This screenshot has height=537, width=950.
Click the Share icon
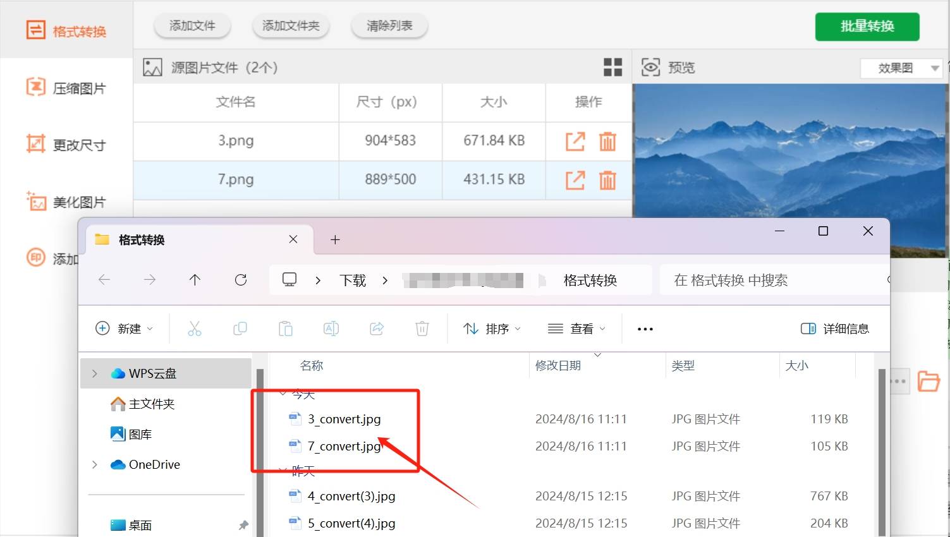[x=377, y=329]
